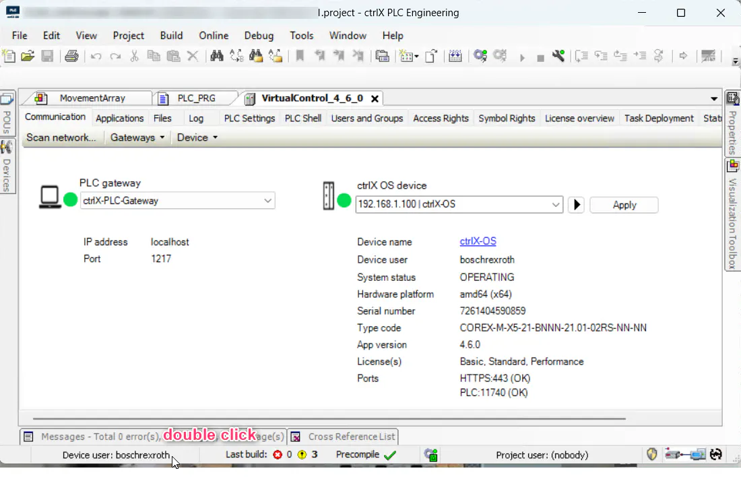
Task: Open the ctrlX OS device combo box
Action: pyautogui.click(x=459, y=204)
